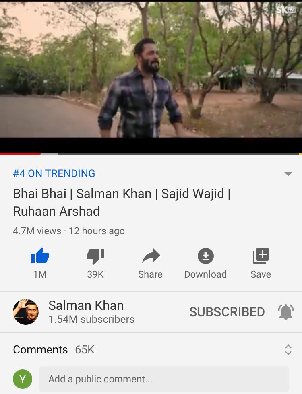Click the thumbs-down dislike icon
This screenshot has height=394, width=302.
pos(95,256)
